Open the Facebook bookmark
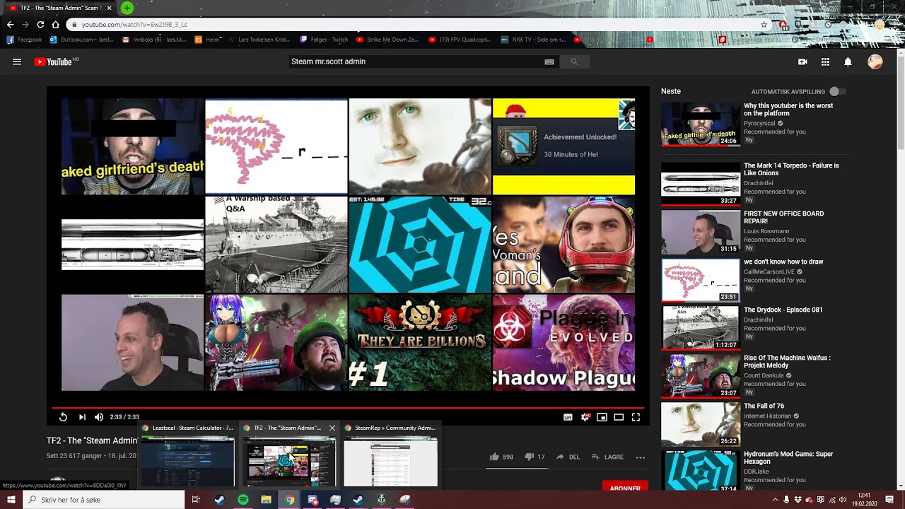The image size is (905, 509). tap(24, 40)
